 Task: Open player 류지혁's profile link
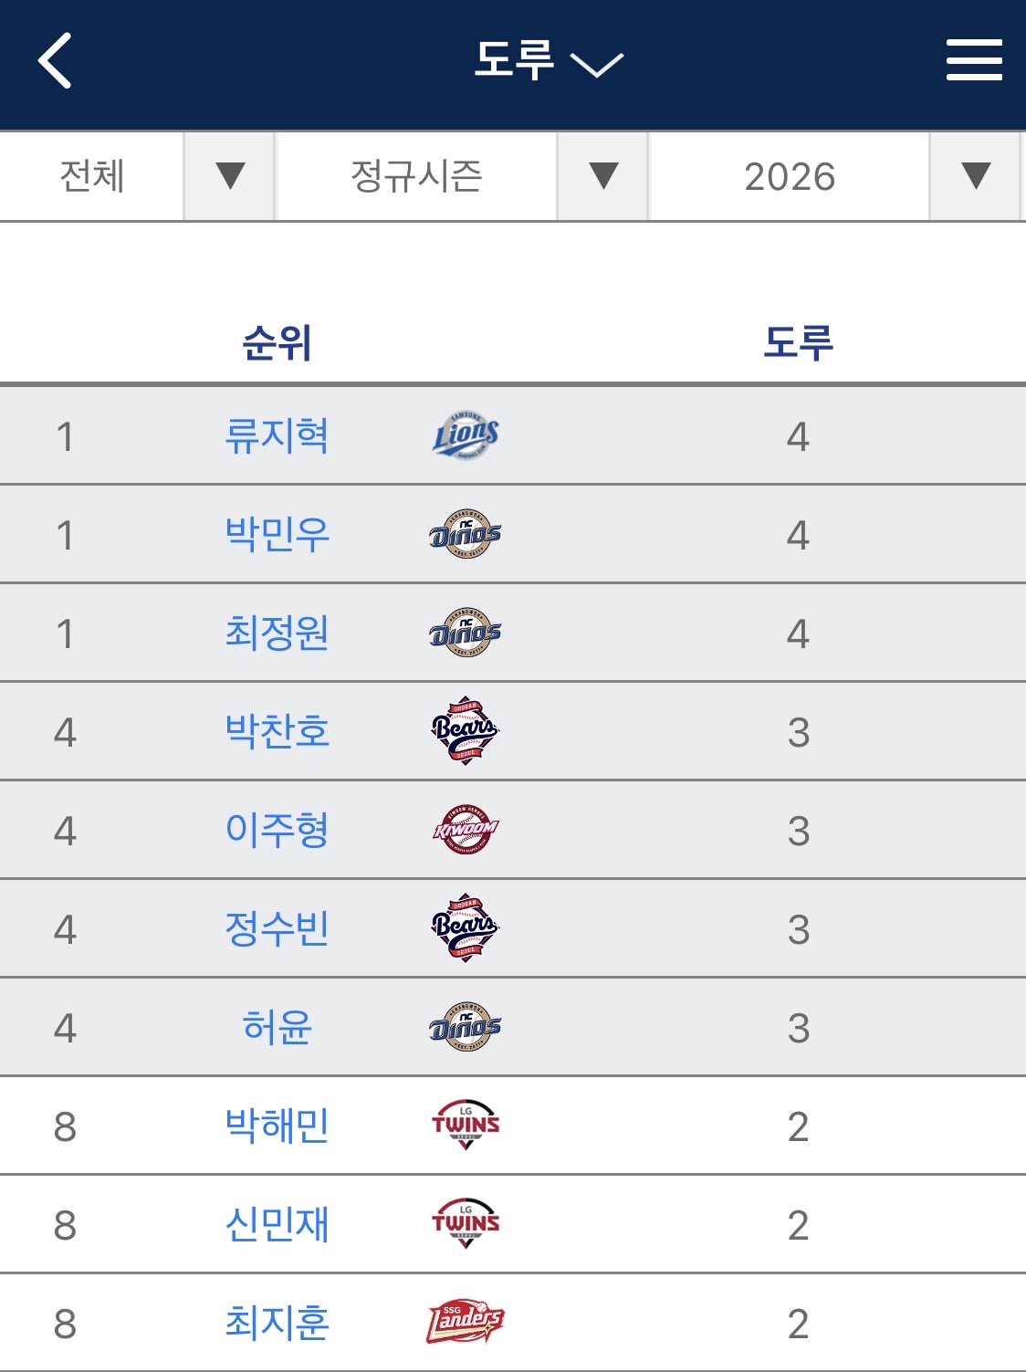pyautogui.click(x=277, y=435)
